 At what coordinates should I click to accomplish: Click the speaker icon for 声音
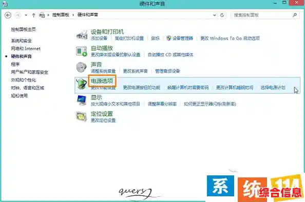pyautogui.click(x=81, y=67)
